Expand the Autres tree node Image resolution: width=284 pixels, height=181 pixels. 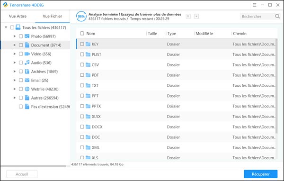click(x=15, y=98)
